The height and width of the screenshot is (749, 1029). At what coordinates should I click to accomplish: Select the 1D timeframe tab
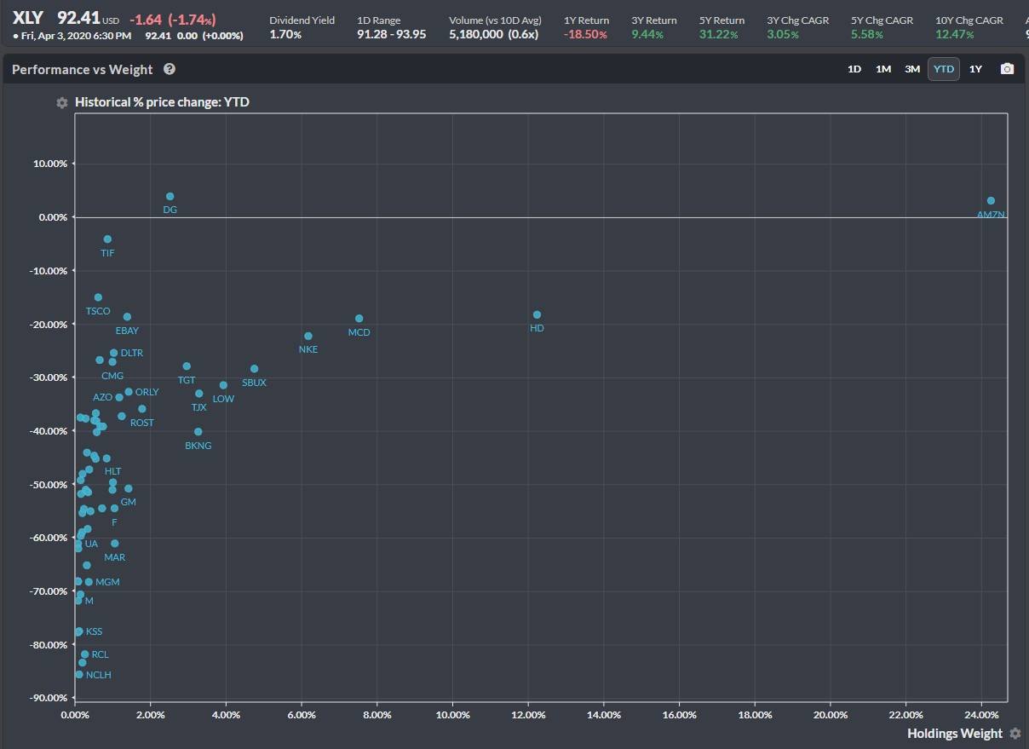point(854,69)
